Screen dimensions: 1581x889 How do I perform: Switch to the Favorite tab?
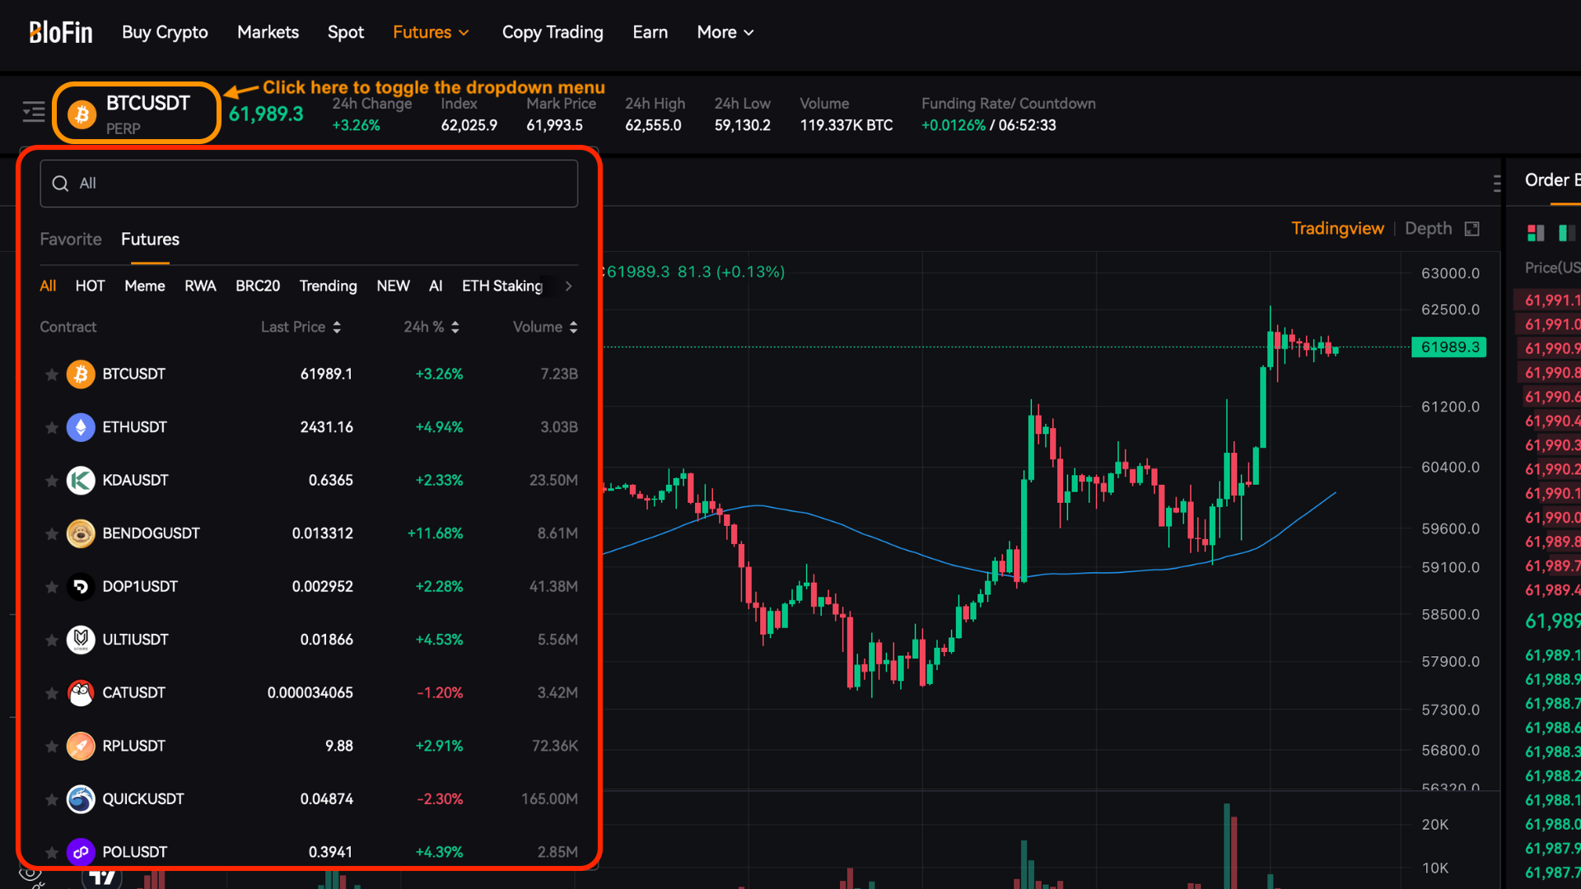click(x=71, y=239)
